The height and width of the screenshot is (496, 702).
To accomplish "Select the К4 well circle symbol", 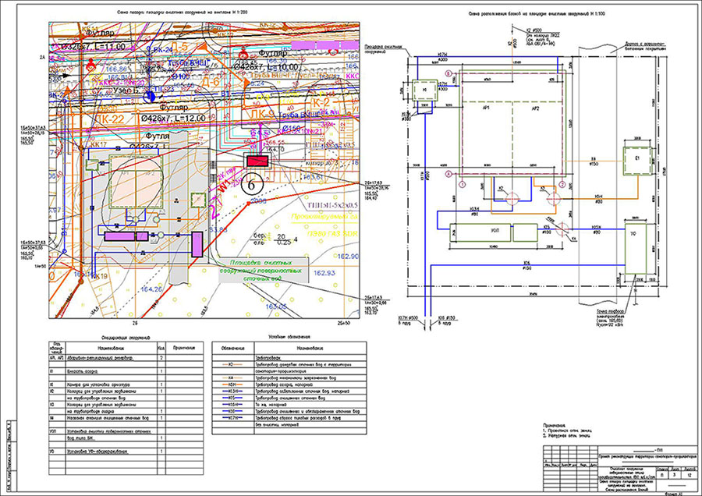I will (562, 229).
